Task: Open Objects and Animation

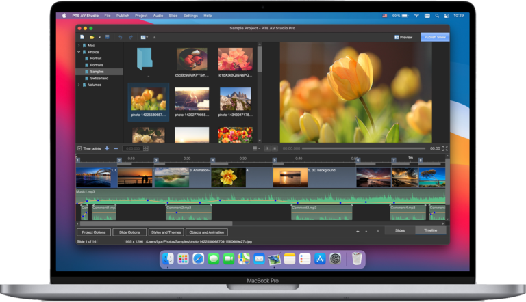Action: 207,232
